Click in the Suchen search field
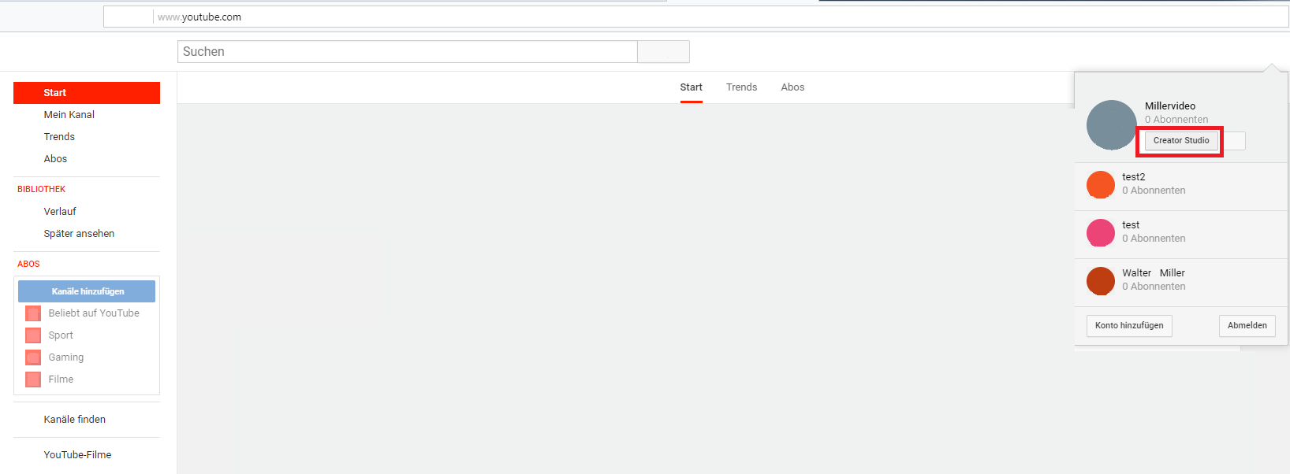The image size is (1290, 474). pos(407,52)
